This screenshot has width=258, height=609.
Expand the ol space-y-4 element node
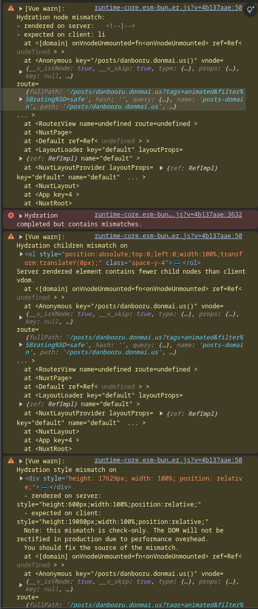21,254
